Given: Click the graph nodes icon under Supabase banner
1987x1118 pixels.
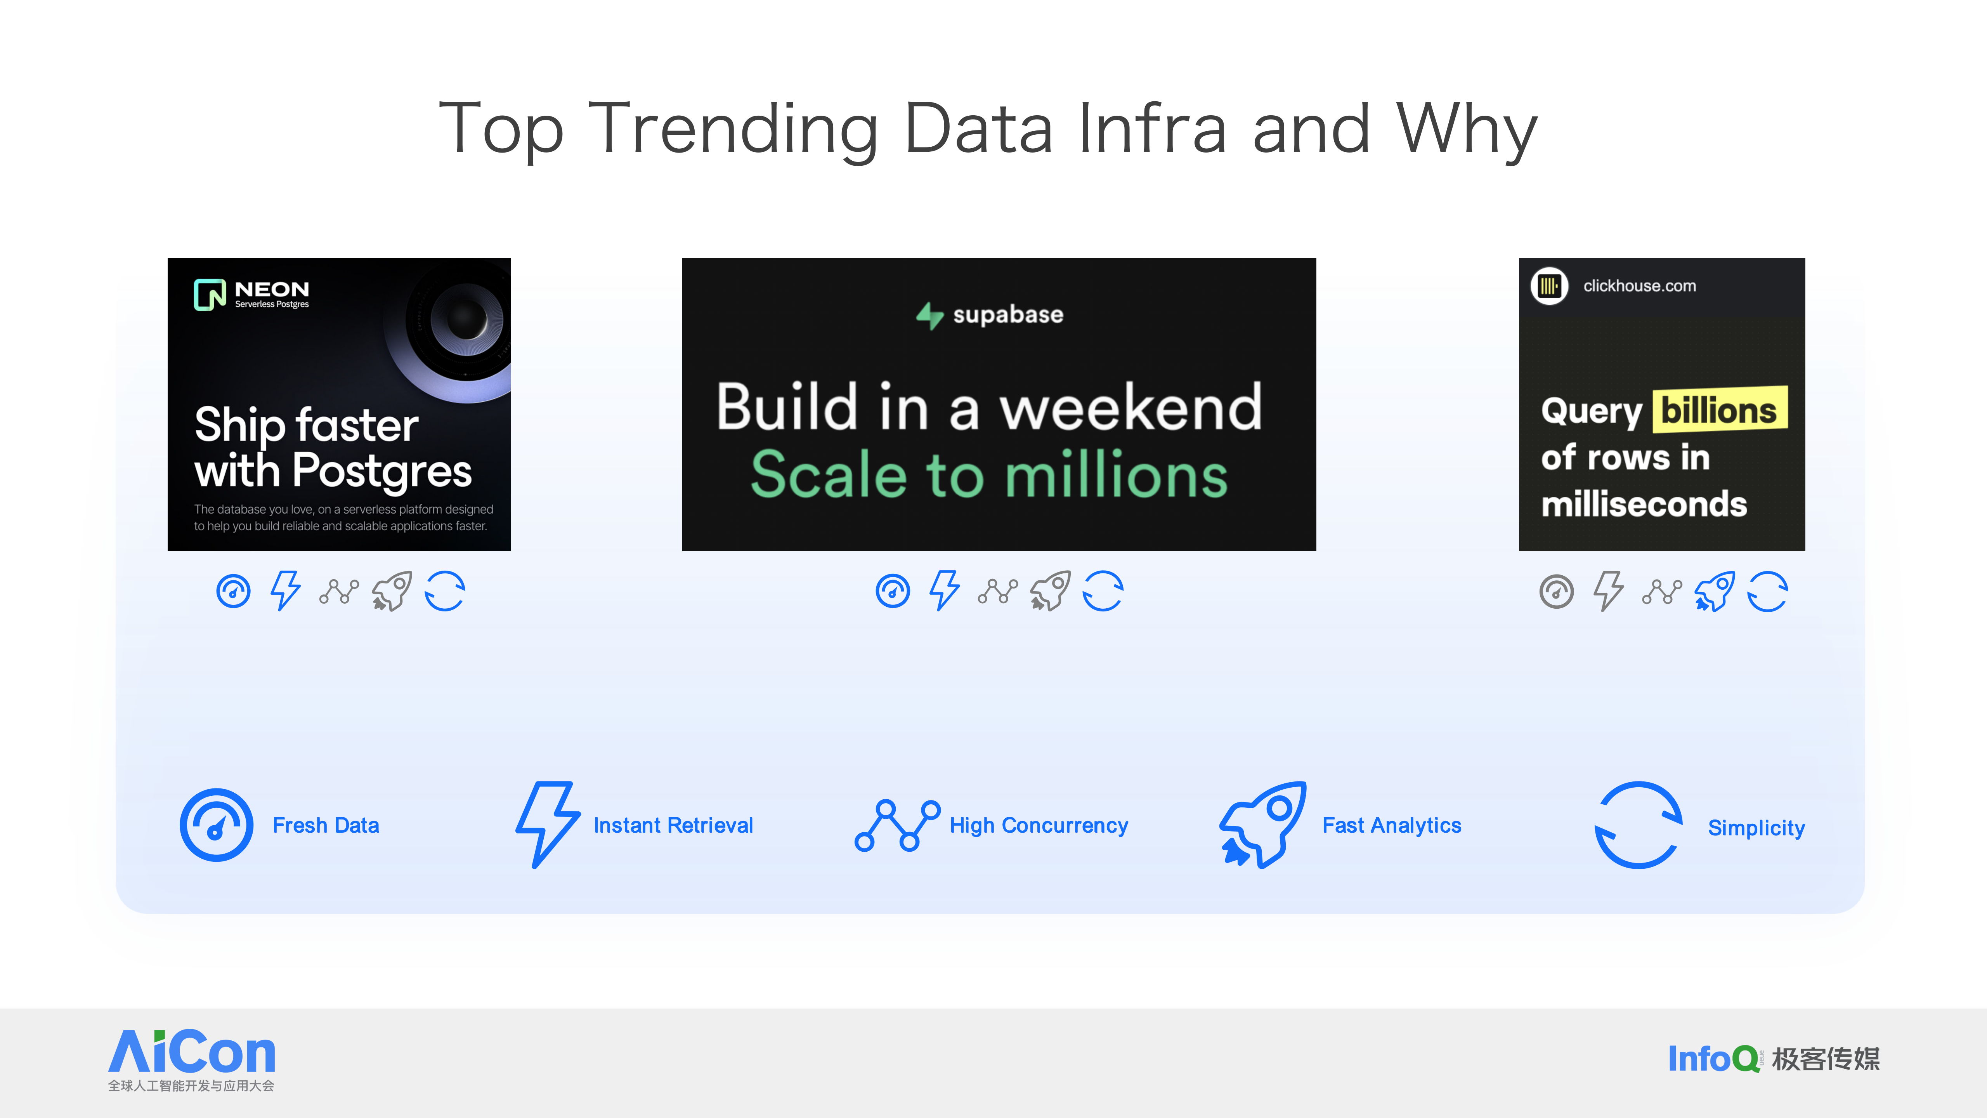Looking at the screenshot, I should (x=997, y=592).
